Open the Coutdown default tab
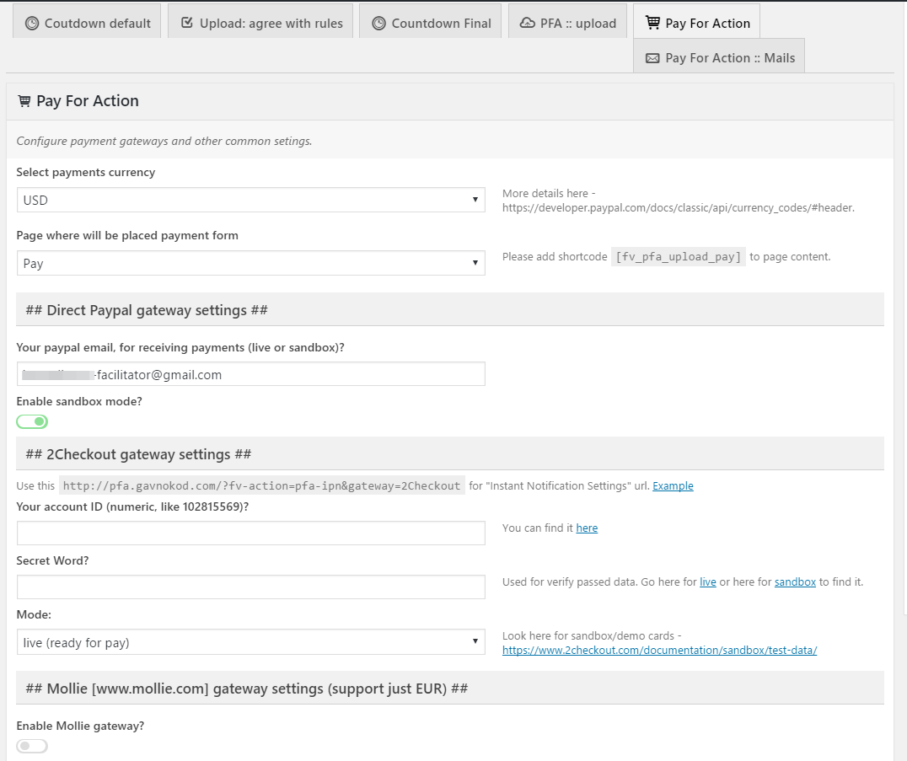This screenshot has height=761, width=907. 87,21
